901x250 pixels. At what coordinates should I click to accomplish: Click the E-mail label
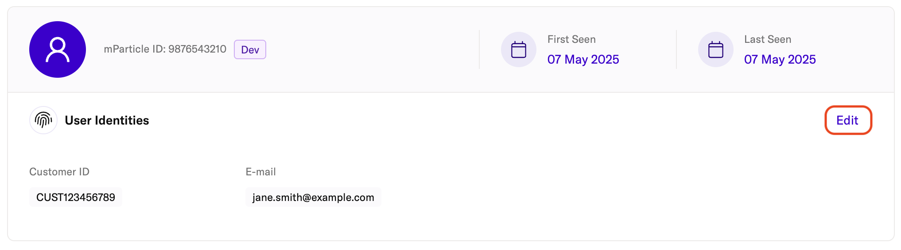point(260,172)
